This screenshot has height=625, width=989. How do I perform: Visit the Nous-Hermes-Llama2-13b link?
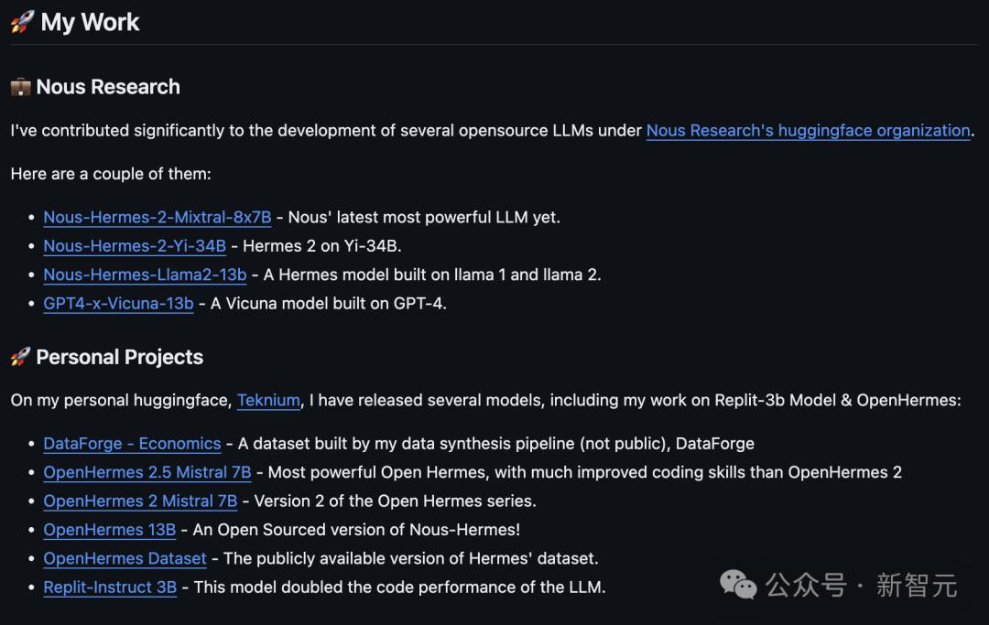(x=145, y=274)
